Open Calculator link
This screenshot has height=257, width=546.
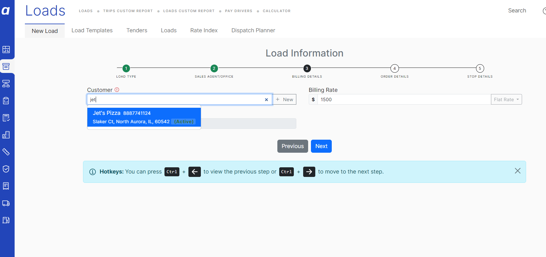coord(277,11)
